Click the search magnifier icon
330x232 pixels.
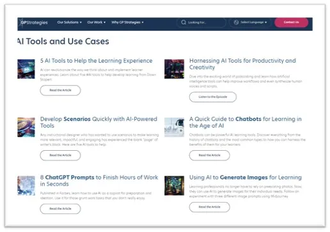click(184, 22)
